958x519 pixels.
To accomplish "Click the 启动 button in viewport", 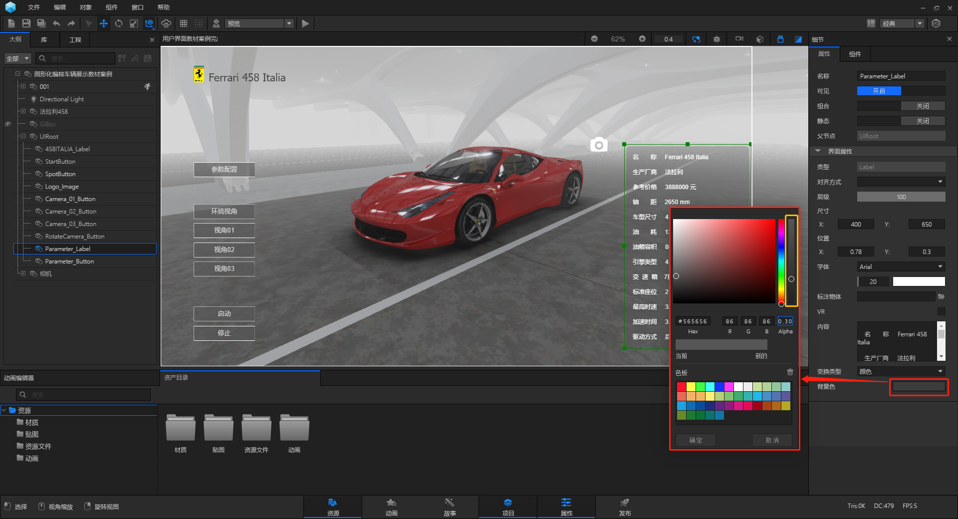I will [224, 313].
